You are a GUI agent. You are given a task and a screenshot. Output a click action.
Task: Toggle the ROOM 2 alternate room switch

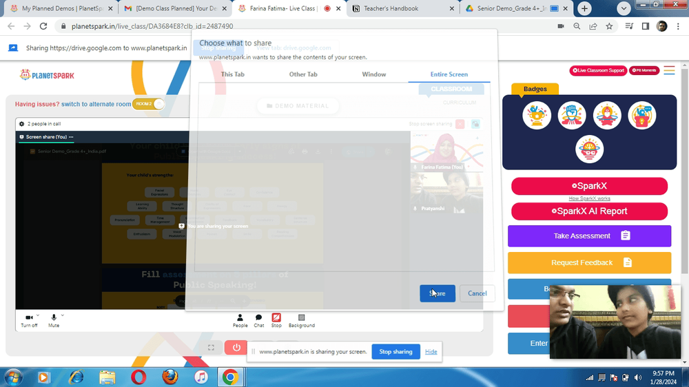149,104
